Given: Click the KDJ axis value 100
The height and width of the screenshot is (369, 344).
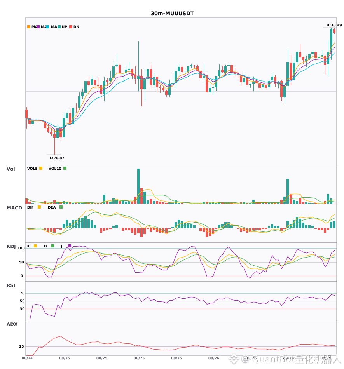Looking at the screenshot, I should (21, 248).
